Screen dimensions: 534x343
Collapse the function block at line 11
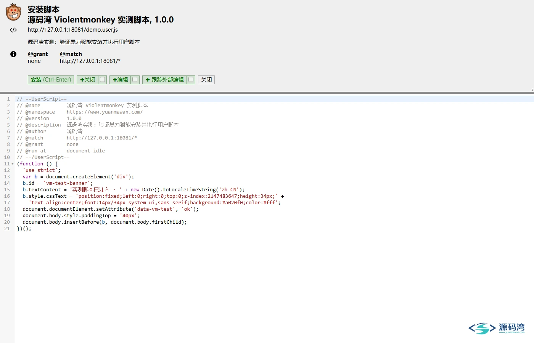13,164
